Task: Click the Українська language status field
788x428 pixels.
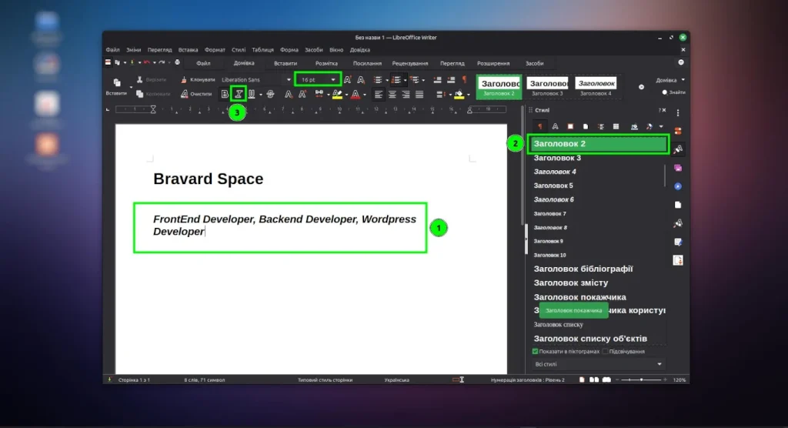Action: click(x=396, y=380)
